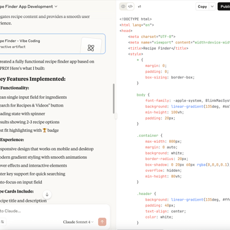Open the Recipe Finder - Vibe Coding artifact card
This screenshot has height=230, width=230.
[52, 44]
